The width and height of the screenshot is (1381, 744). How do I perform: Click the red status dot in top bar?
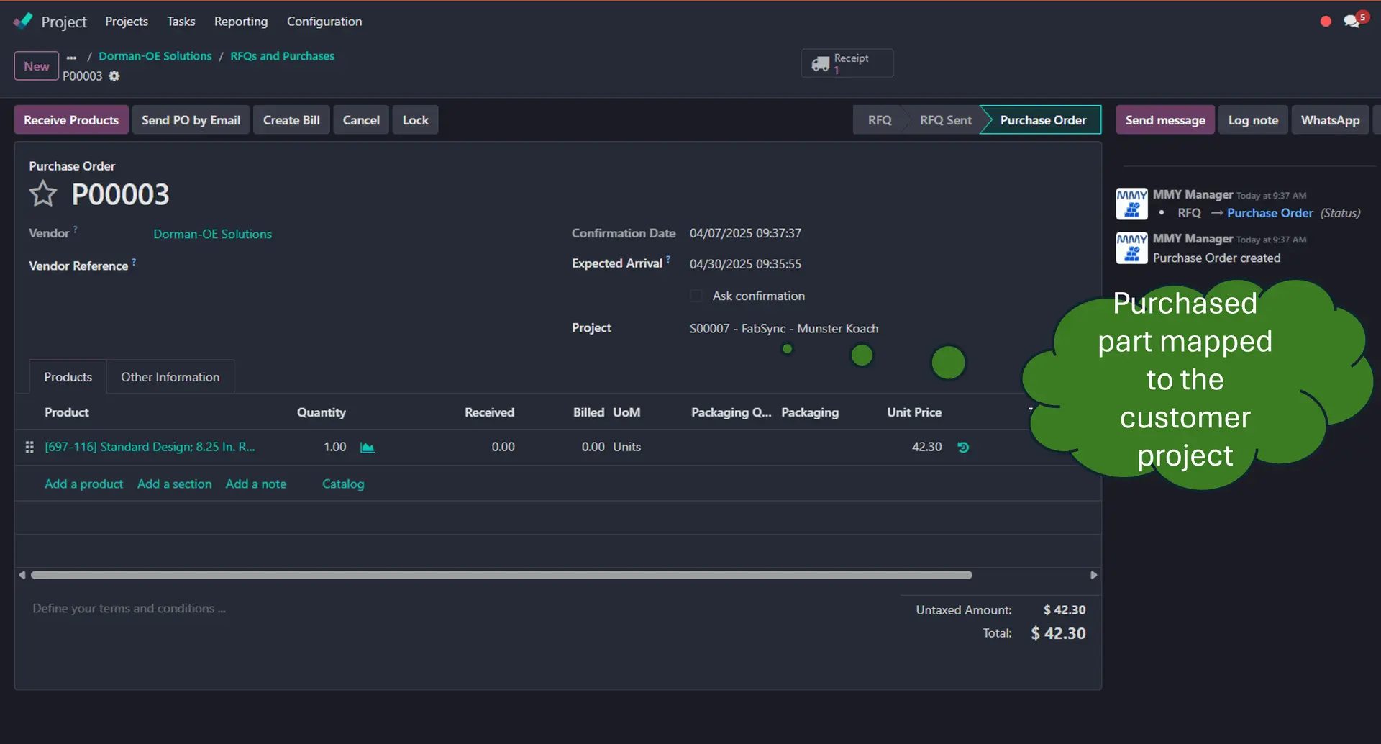1326,22
